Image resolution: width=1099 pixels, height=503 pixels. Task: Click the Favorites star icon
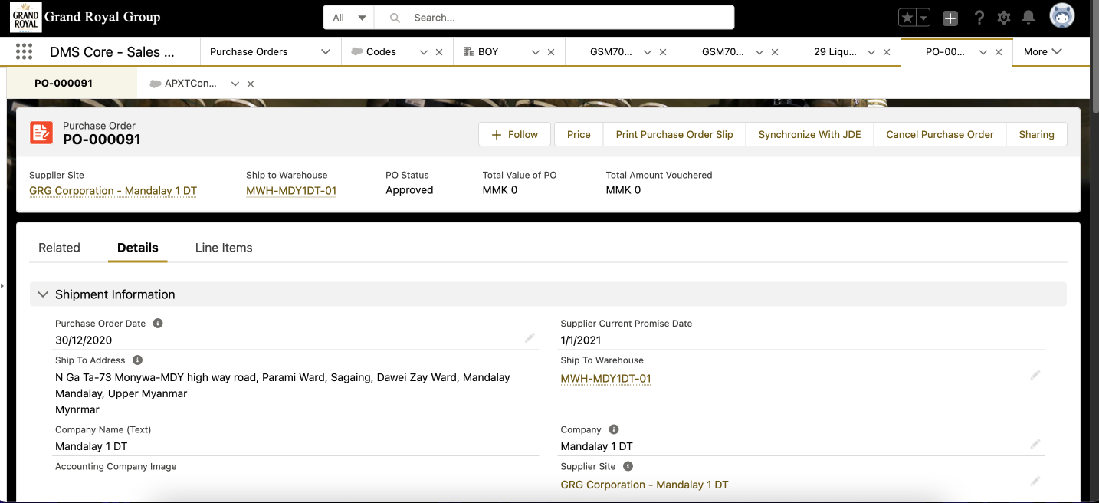(907, 18)
